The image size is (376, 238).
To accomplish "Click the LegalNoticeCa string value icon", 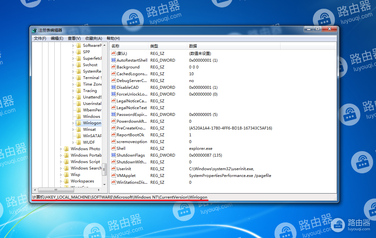I will tap(113, 101).
